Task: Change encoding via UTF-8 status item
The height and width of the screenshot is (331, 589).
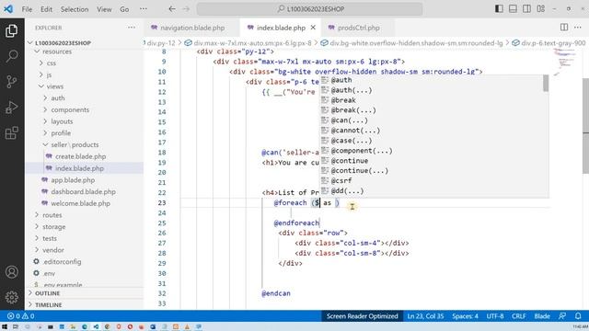Action: [495, 316]
